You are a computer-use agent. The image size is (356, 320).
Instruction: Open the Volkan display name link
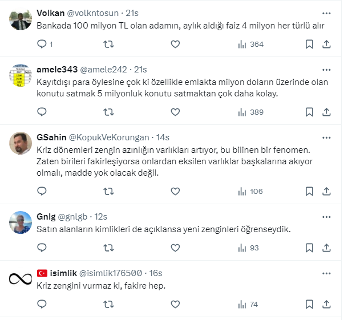(50, 13)
